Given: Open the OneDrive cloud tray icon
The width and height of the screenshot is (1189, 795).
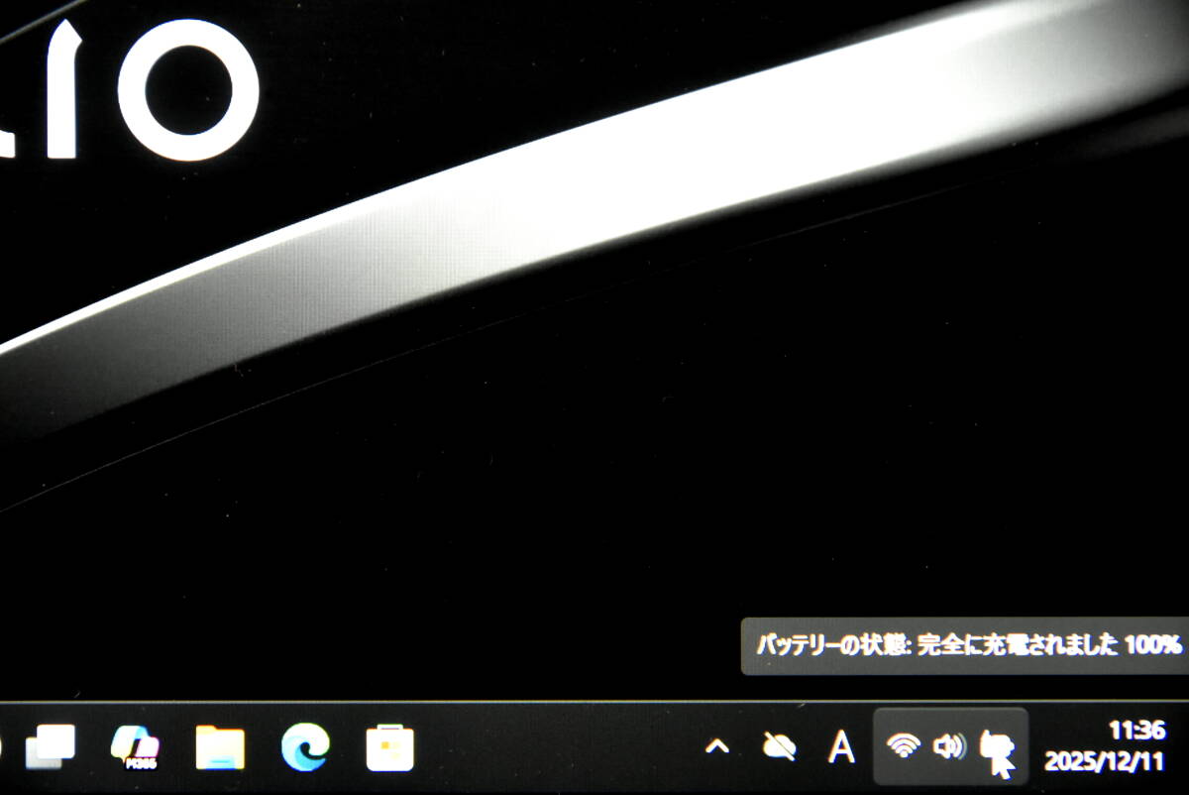Looking at the screenshot, I should [x=780, y=746].
